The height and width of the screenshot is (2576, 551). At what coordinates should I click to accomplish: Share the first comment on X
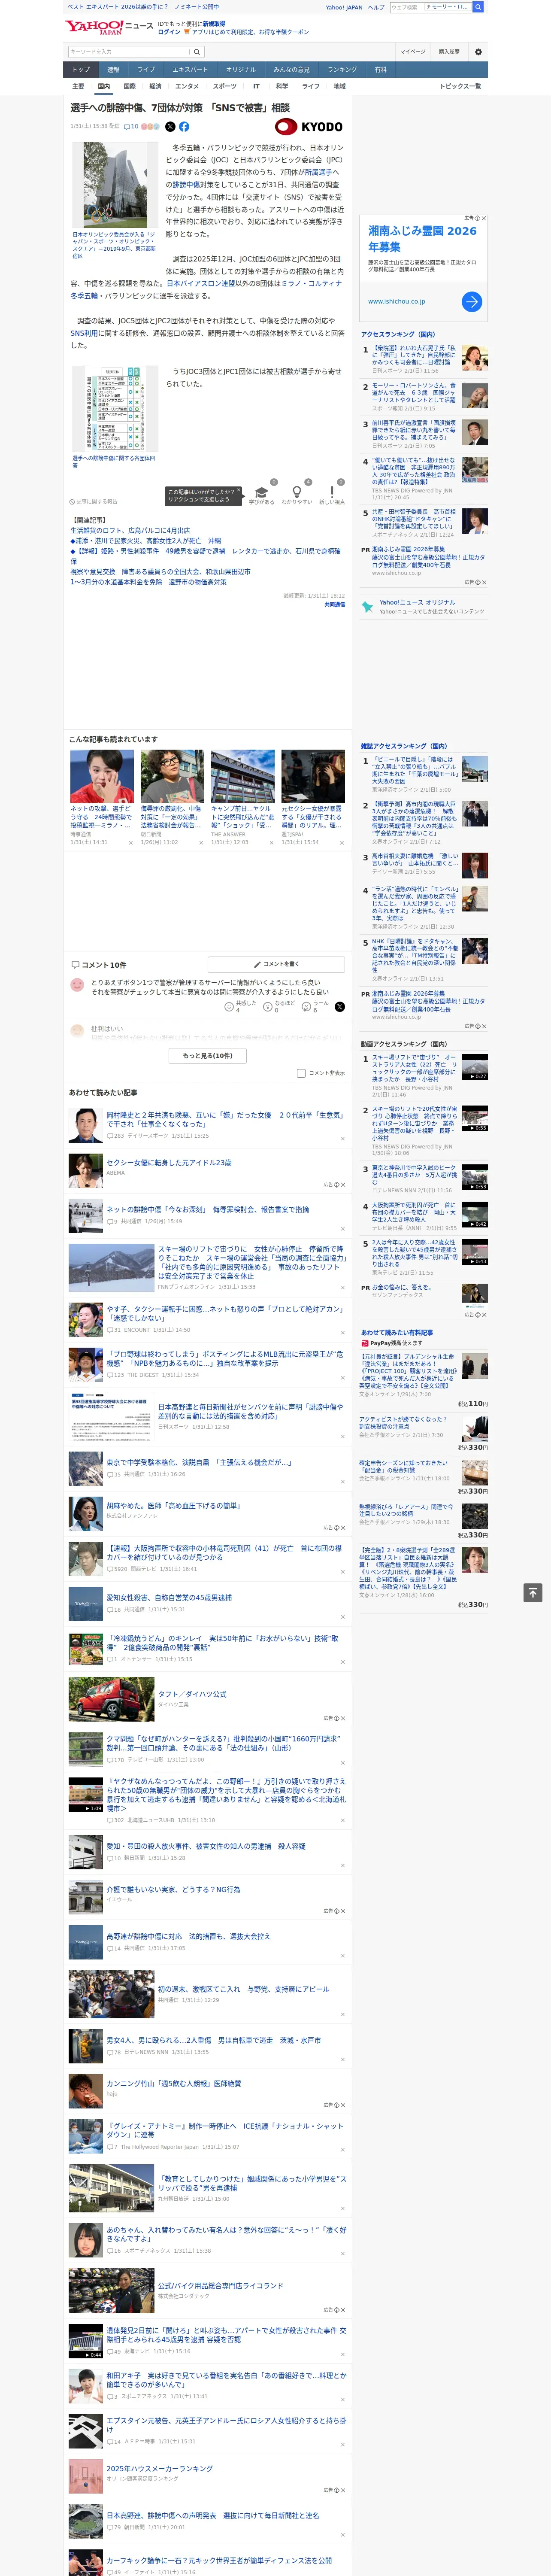pos(340,1006)
